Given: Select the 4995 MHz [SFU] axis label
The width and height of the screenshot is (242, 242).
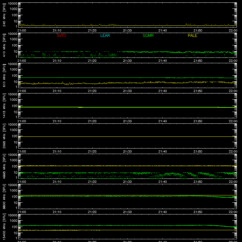Looking at the screenshot, I should [4, 166].
